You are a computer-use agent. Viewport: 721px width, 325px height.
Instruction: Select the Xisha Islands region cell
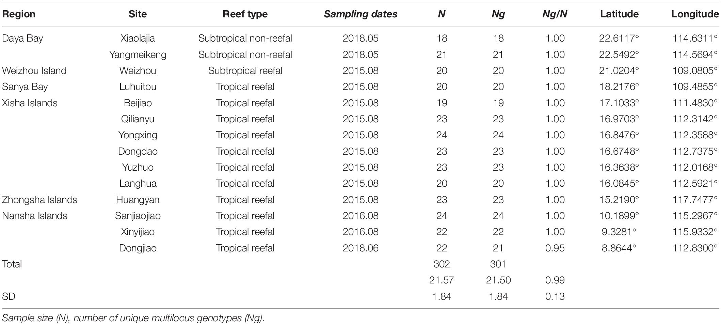click(30, 103)
